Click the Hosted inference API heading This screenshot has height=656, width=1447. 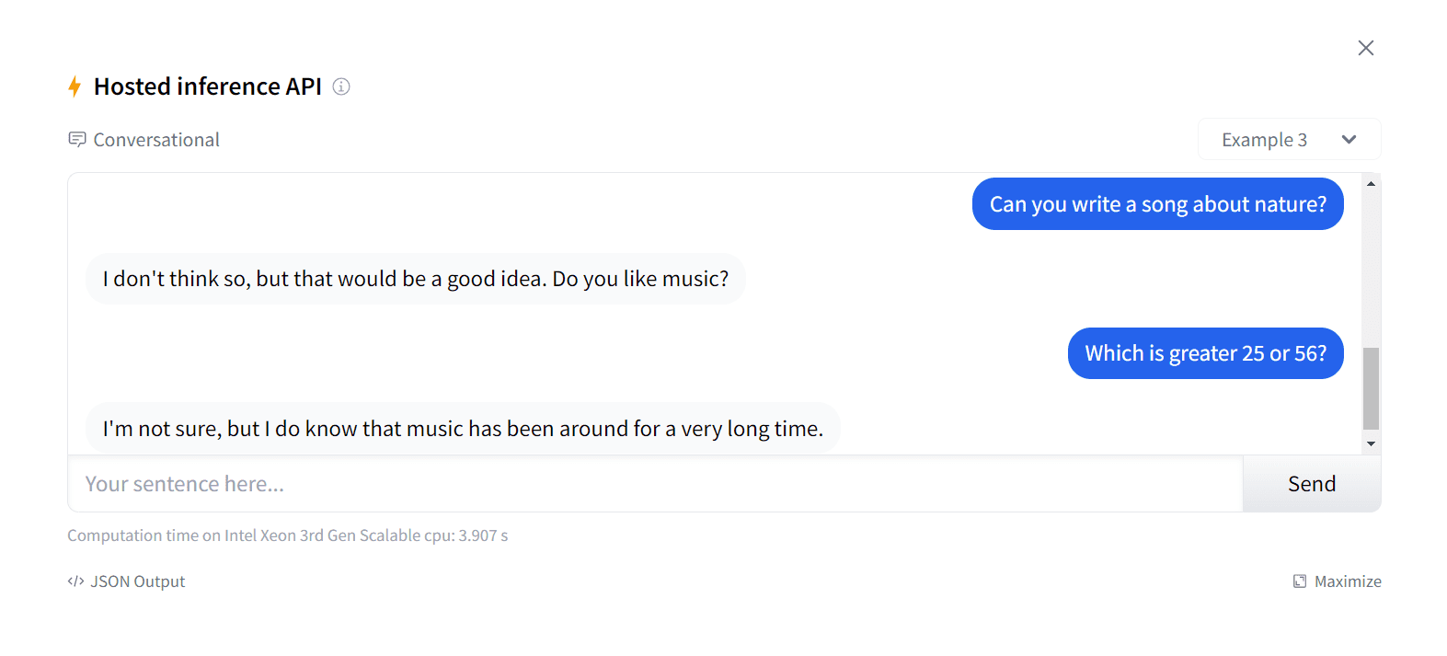pyautogui.click(x=208, y=86)
